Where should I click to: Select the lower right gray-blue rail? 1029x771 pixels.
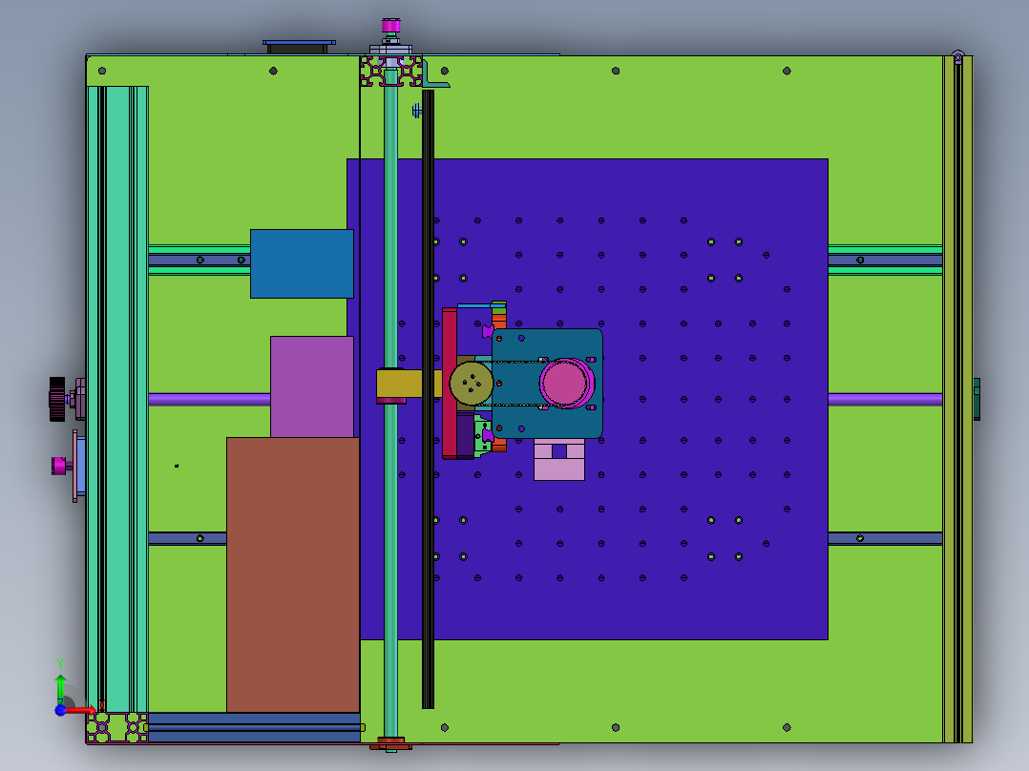[885, 539]
